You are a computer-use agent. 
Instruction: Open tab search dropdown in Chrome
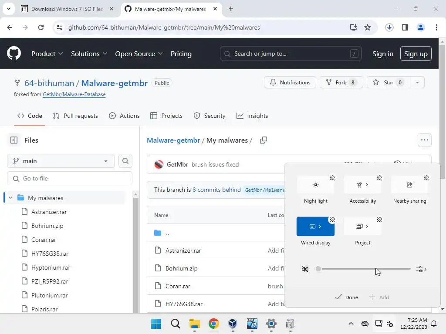click(9, 9)
